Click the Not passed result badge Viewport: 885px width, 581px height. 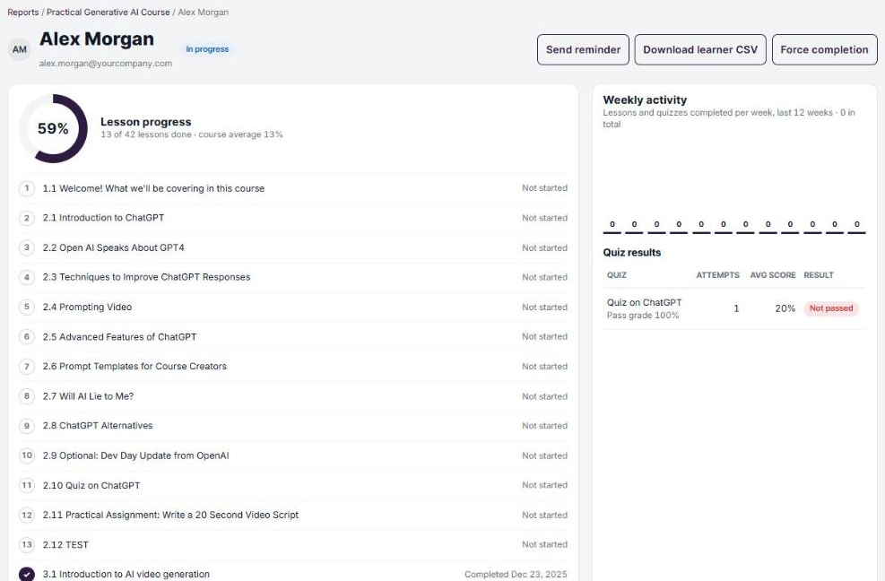(831, 308)
